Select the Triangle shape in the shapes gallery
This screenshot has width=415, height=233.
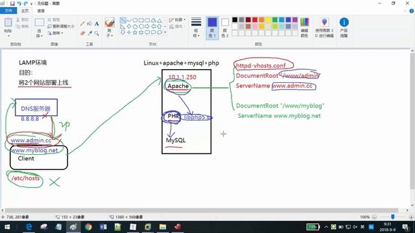(160, 20)
